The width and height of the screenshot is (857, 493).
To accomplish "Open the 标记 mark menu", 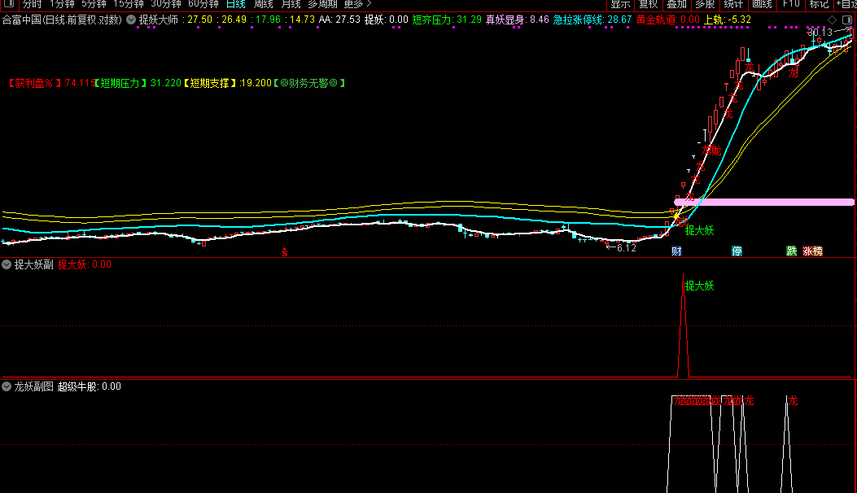I will [819, 4].
